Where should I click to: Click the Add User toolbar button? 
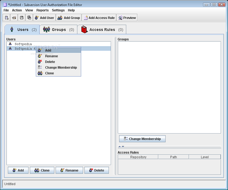coord(44,18)
